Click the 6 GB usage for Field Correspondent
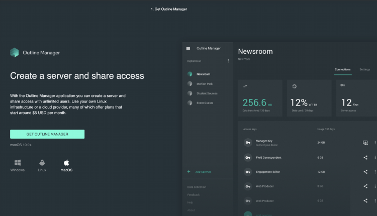Screen dimensions: 377x216 320,158
